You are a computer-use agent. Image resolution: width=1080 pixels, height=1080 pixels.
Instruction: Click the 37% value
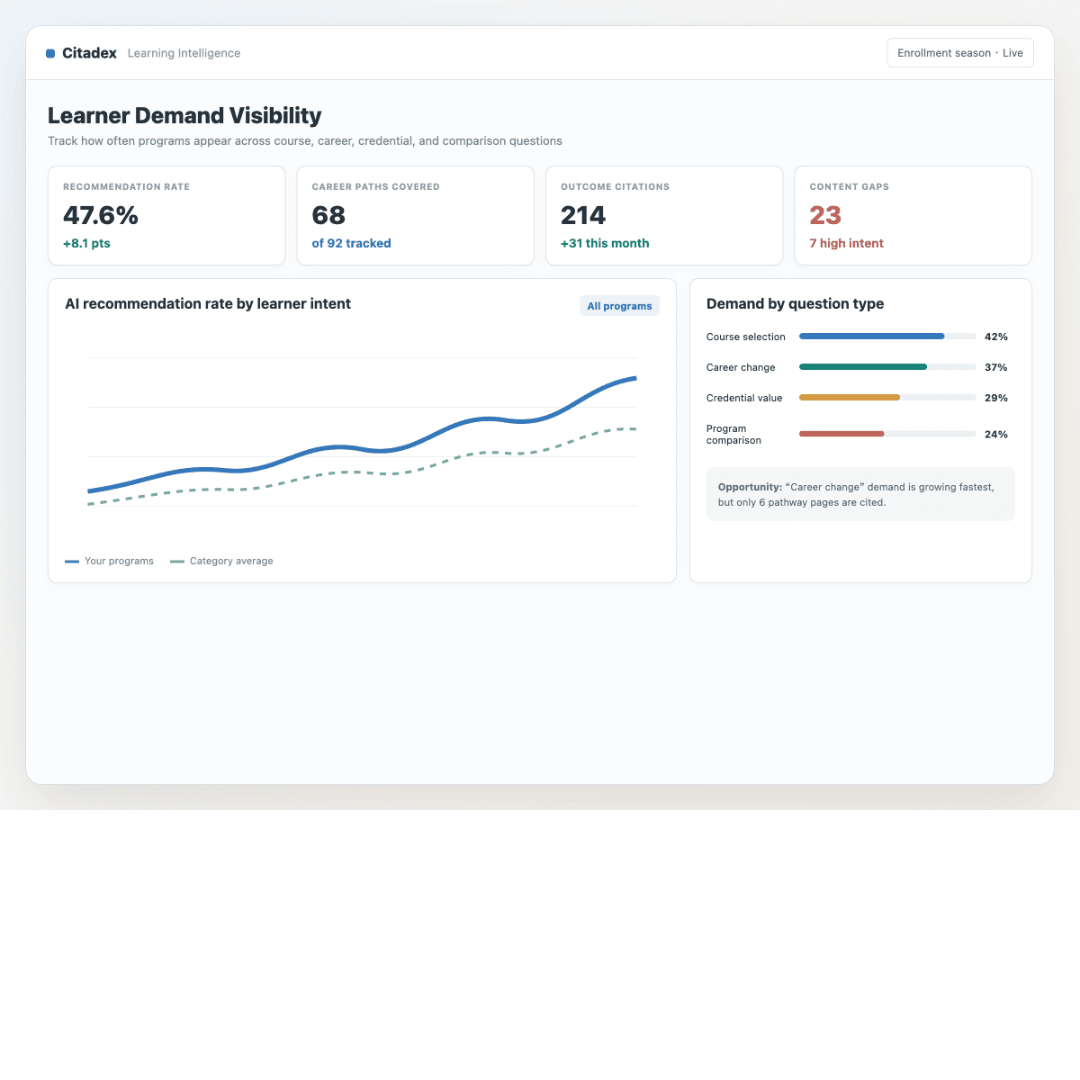click(995, 367)
